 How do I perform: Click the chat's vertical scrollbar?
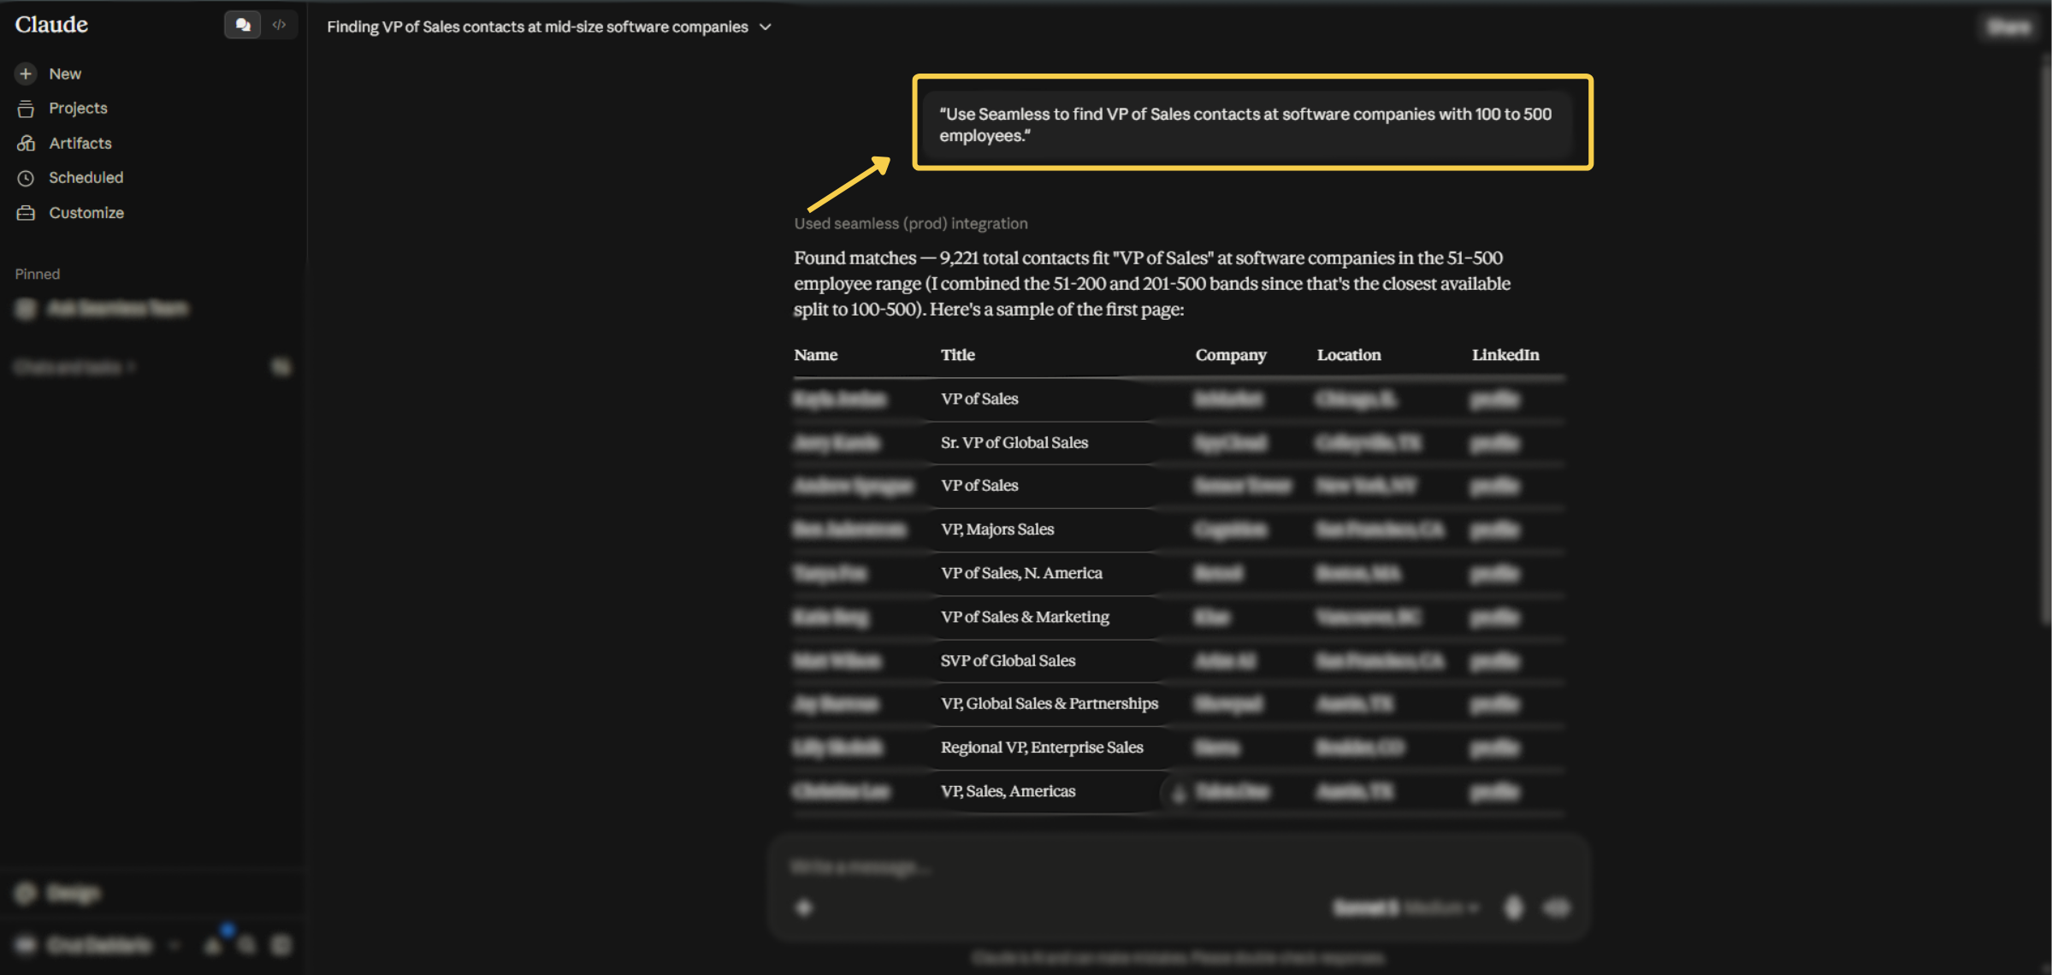[x=2045, y=342]
